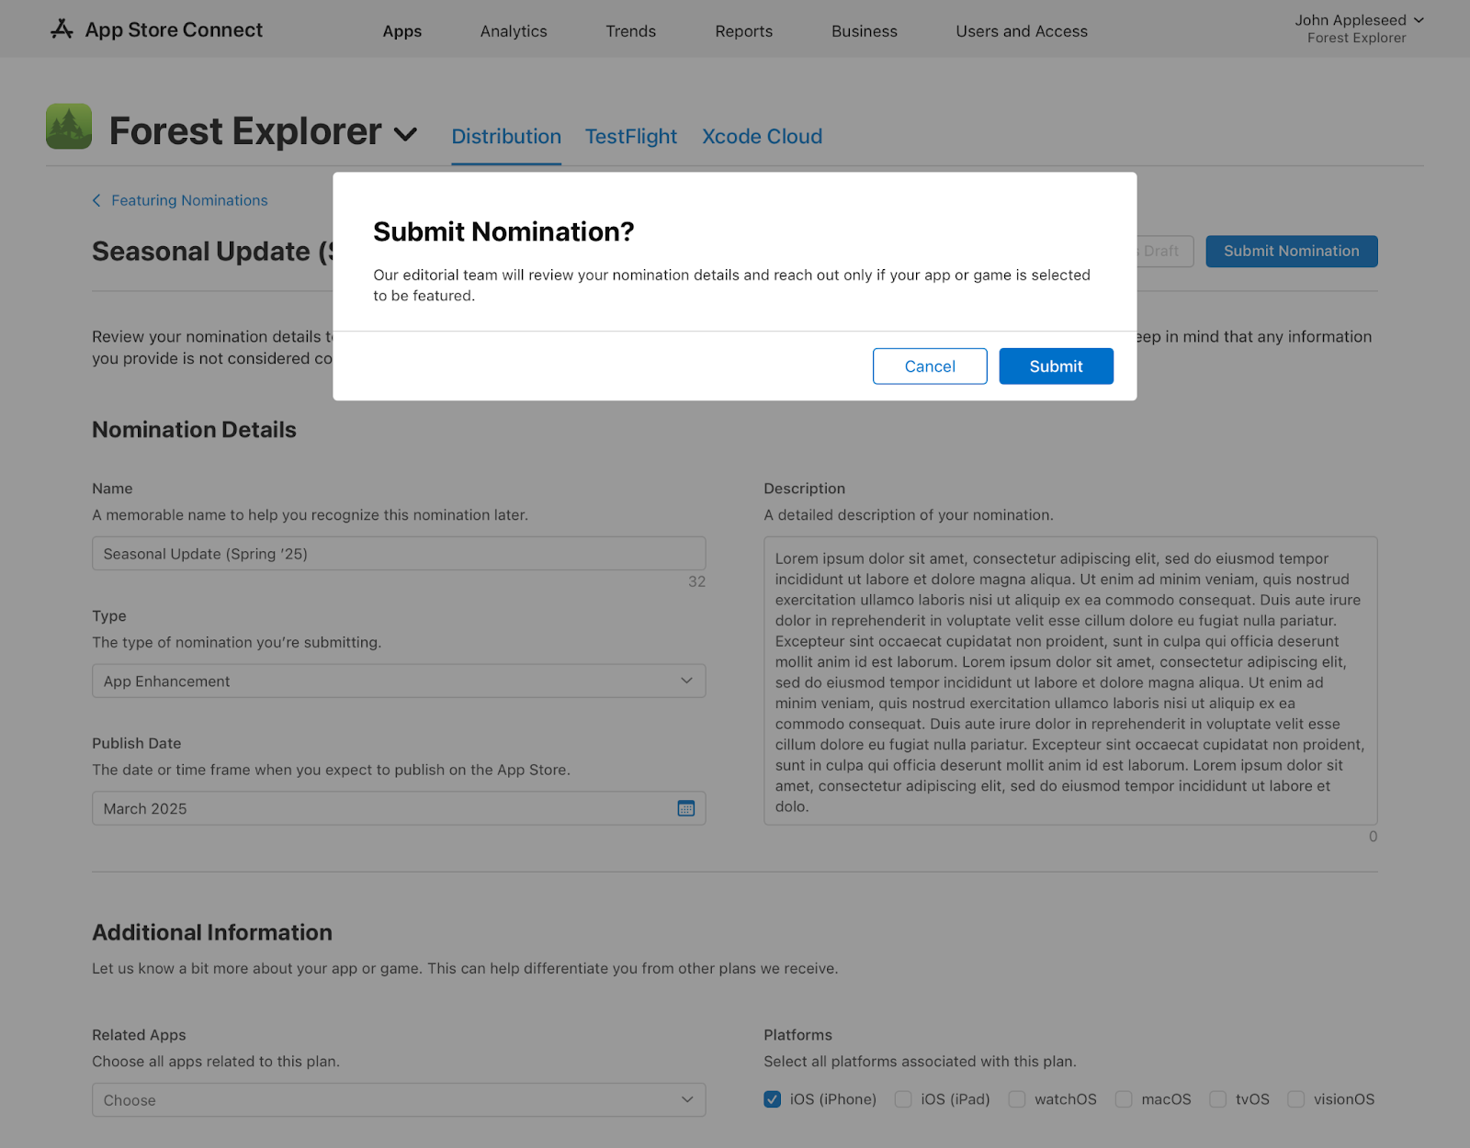Open the Type dropdown showing App Enhancement

click(399, 681)
